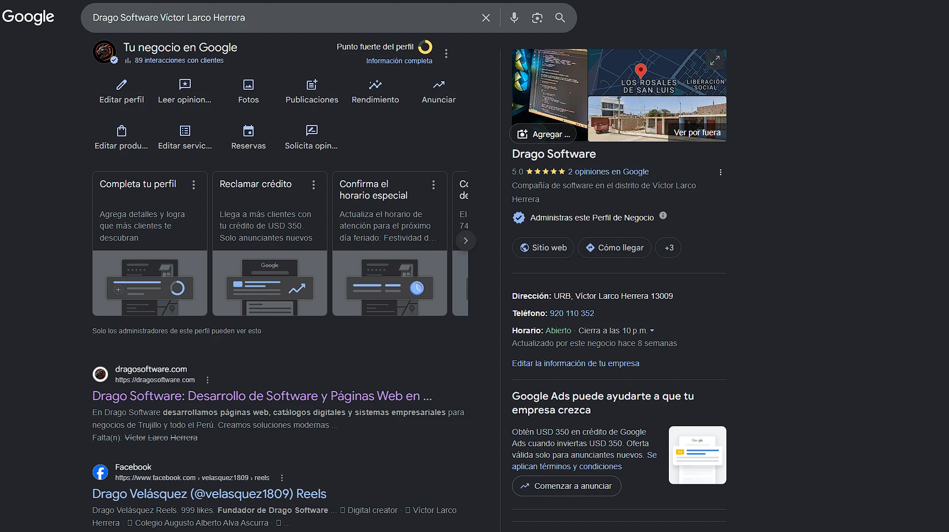This screenshot has width=949, height=532.
Task: Open Ver por fuera street view photo
Action: (657, 119)
